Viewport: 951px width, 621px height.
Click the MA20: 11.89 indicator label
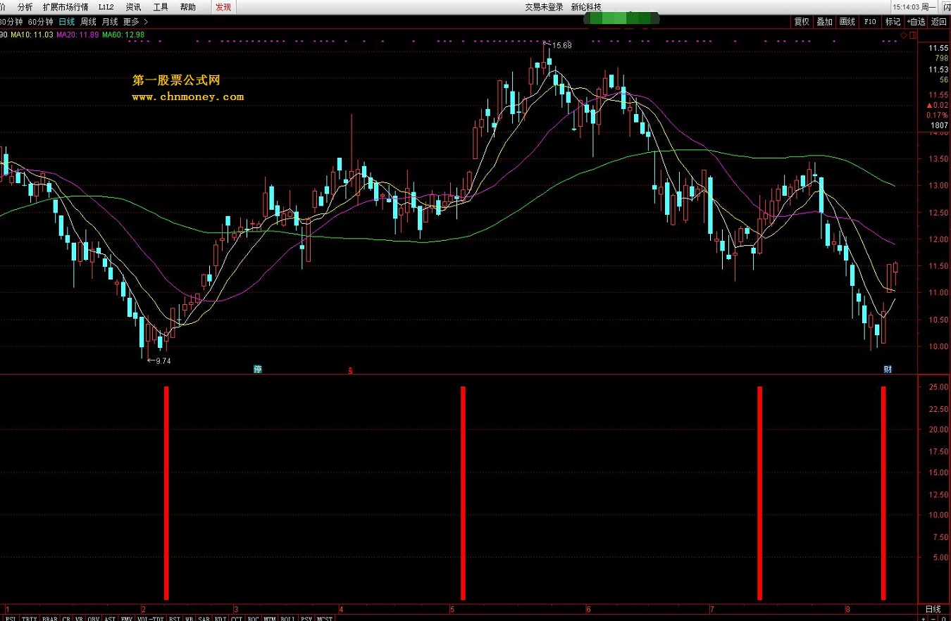click(x=77, y=34)
